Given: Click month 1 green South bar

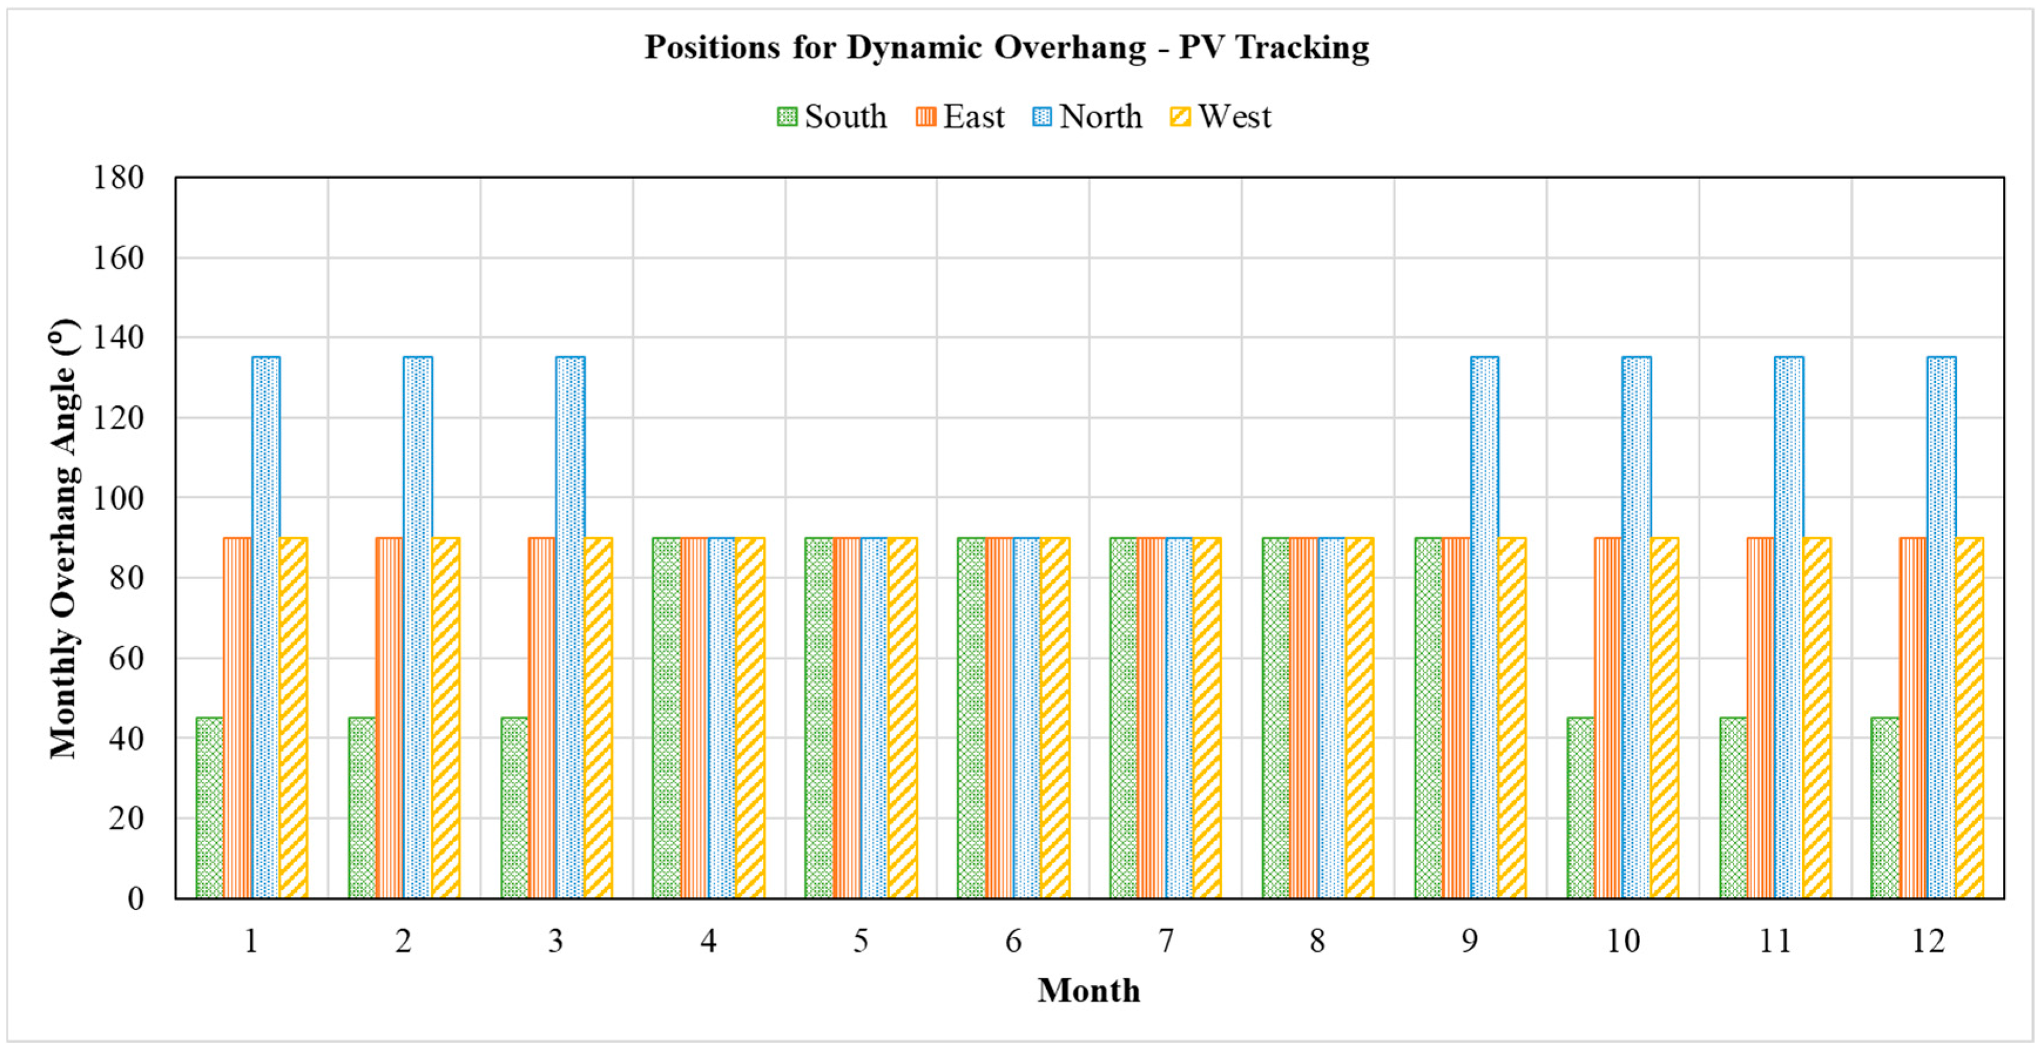Looking at the screenshot, I should point(210,807).
